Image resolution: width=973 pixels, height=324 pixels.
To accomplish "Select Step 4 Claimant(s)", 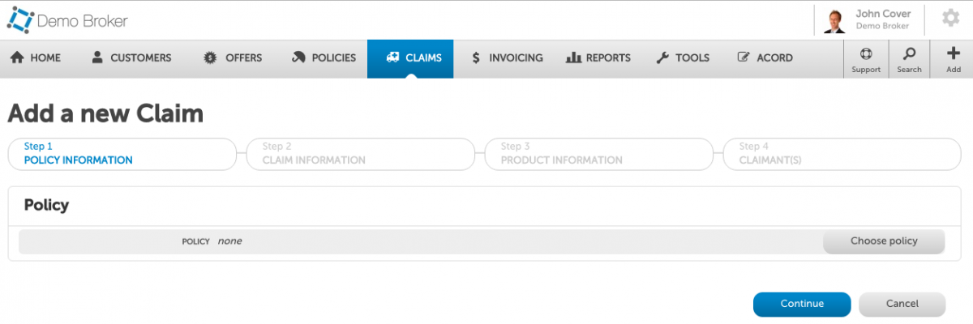I will (x=842, y=154).
